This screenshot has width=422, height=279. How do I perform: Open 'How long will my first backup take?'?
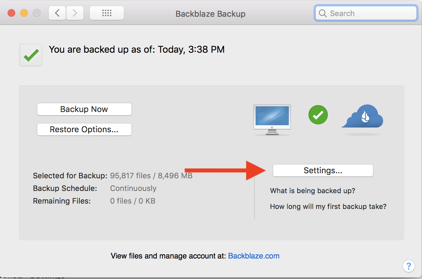click(328, 206)
